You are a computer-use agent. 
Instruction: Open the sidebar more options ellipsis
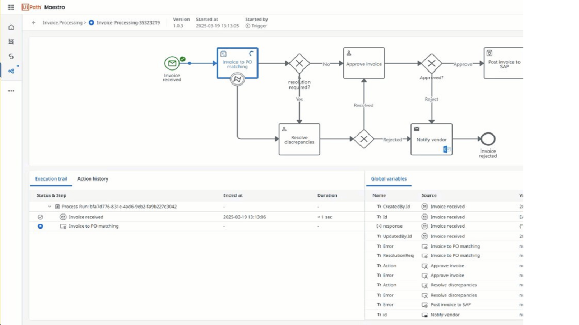click(11, 91)
